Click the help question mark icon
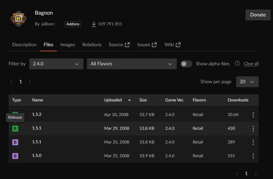This screenshot has height=179, width=273. (x=237, y=64)
